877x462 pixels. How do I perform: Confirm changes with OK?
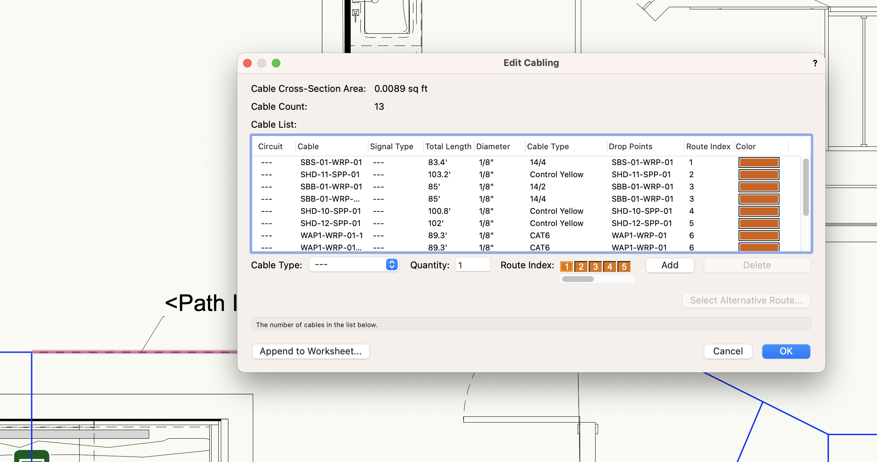(786, 351)
